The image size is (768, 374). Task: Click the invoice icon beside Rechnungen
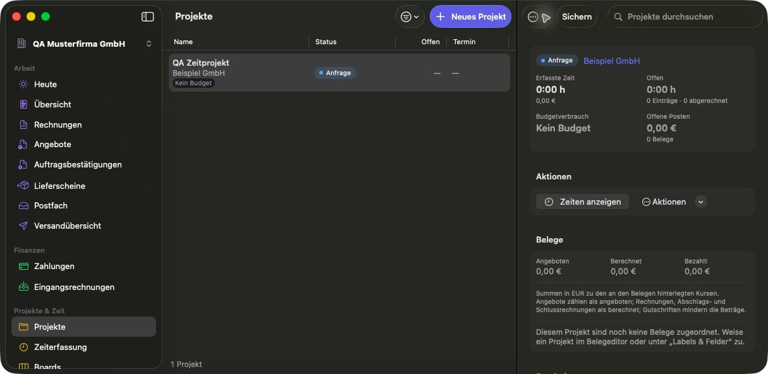coord(23,124)
